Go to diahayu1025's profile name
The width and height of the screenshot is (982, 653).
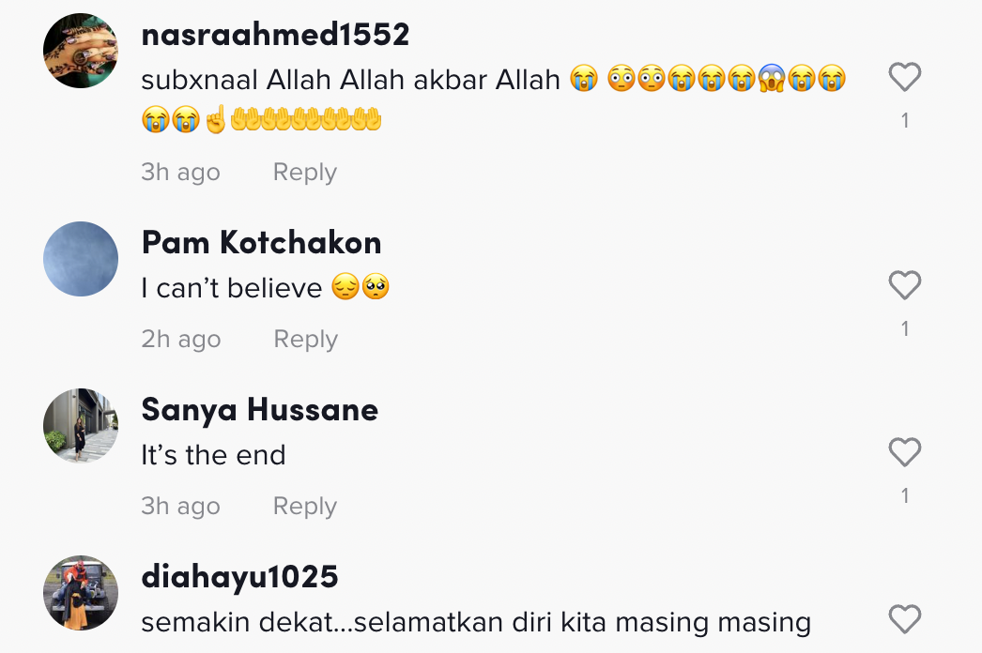coord(239,577)
